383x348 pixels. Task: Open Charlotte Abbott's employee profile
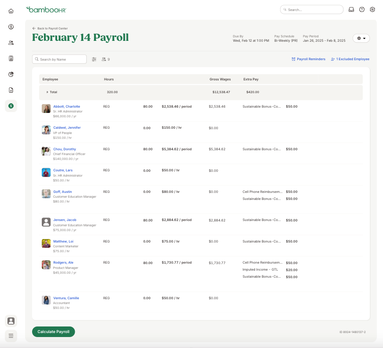click(x=66, y=106)
